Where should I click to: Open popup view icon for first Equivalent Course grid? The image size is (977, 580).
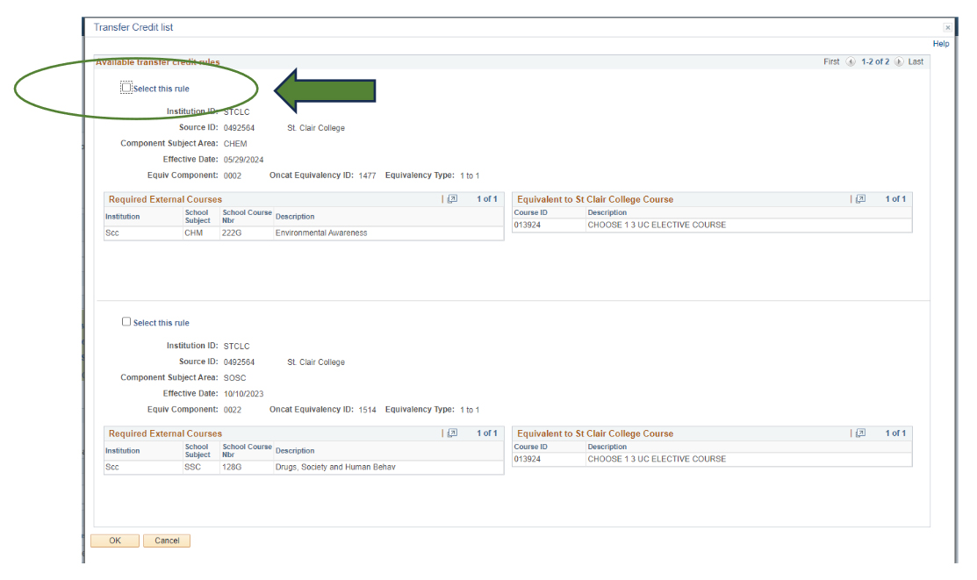point(861,199)
